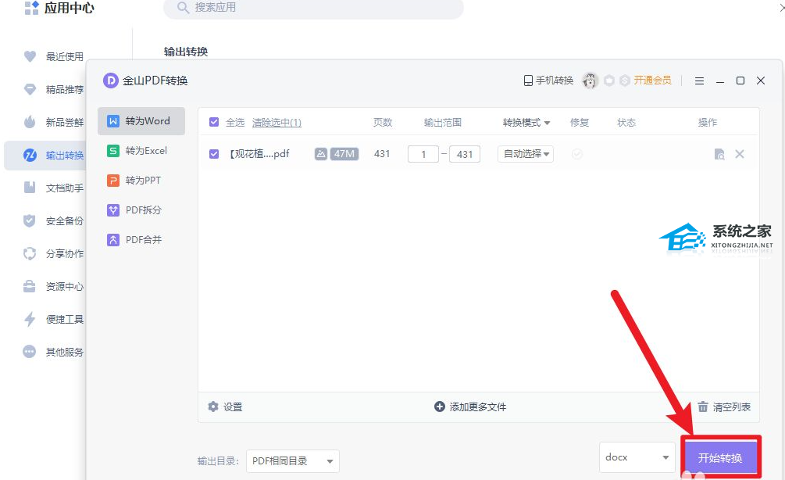Image resolution: width=785 pixels, height=480 pixels.
Task: Click the 分享协作 sync icon
Action: 30,253
